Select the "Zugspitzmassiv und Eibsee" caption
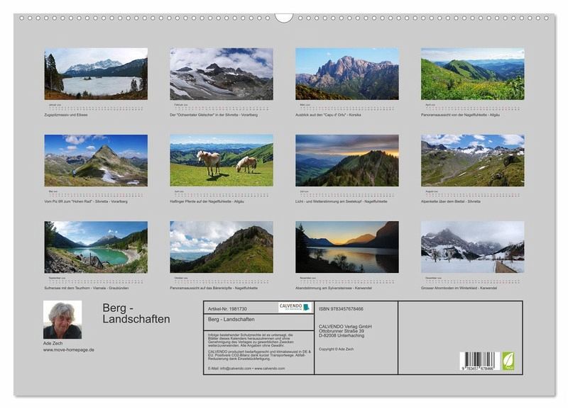Viewport: 568px width, 409px height. click(x=66, y=115)
